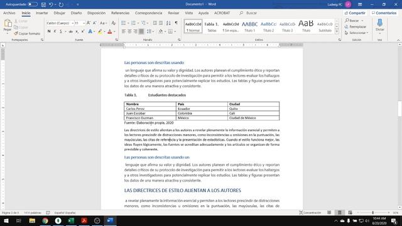This screenshot has width=402, height=226.
Task: Toggle bold N formatting
Action: [49, 31]
